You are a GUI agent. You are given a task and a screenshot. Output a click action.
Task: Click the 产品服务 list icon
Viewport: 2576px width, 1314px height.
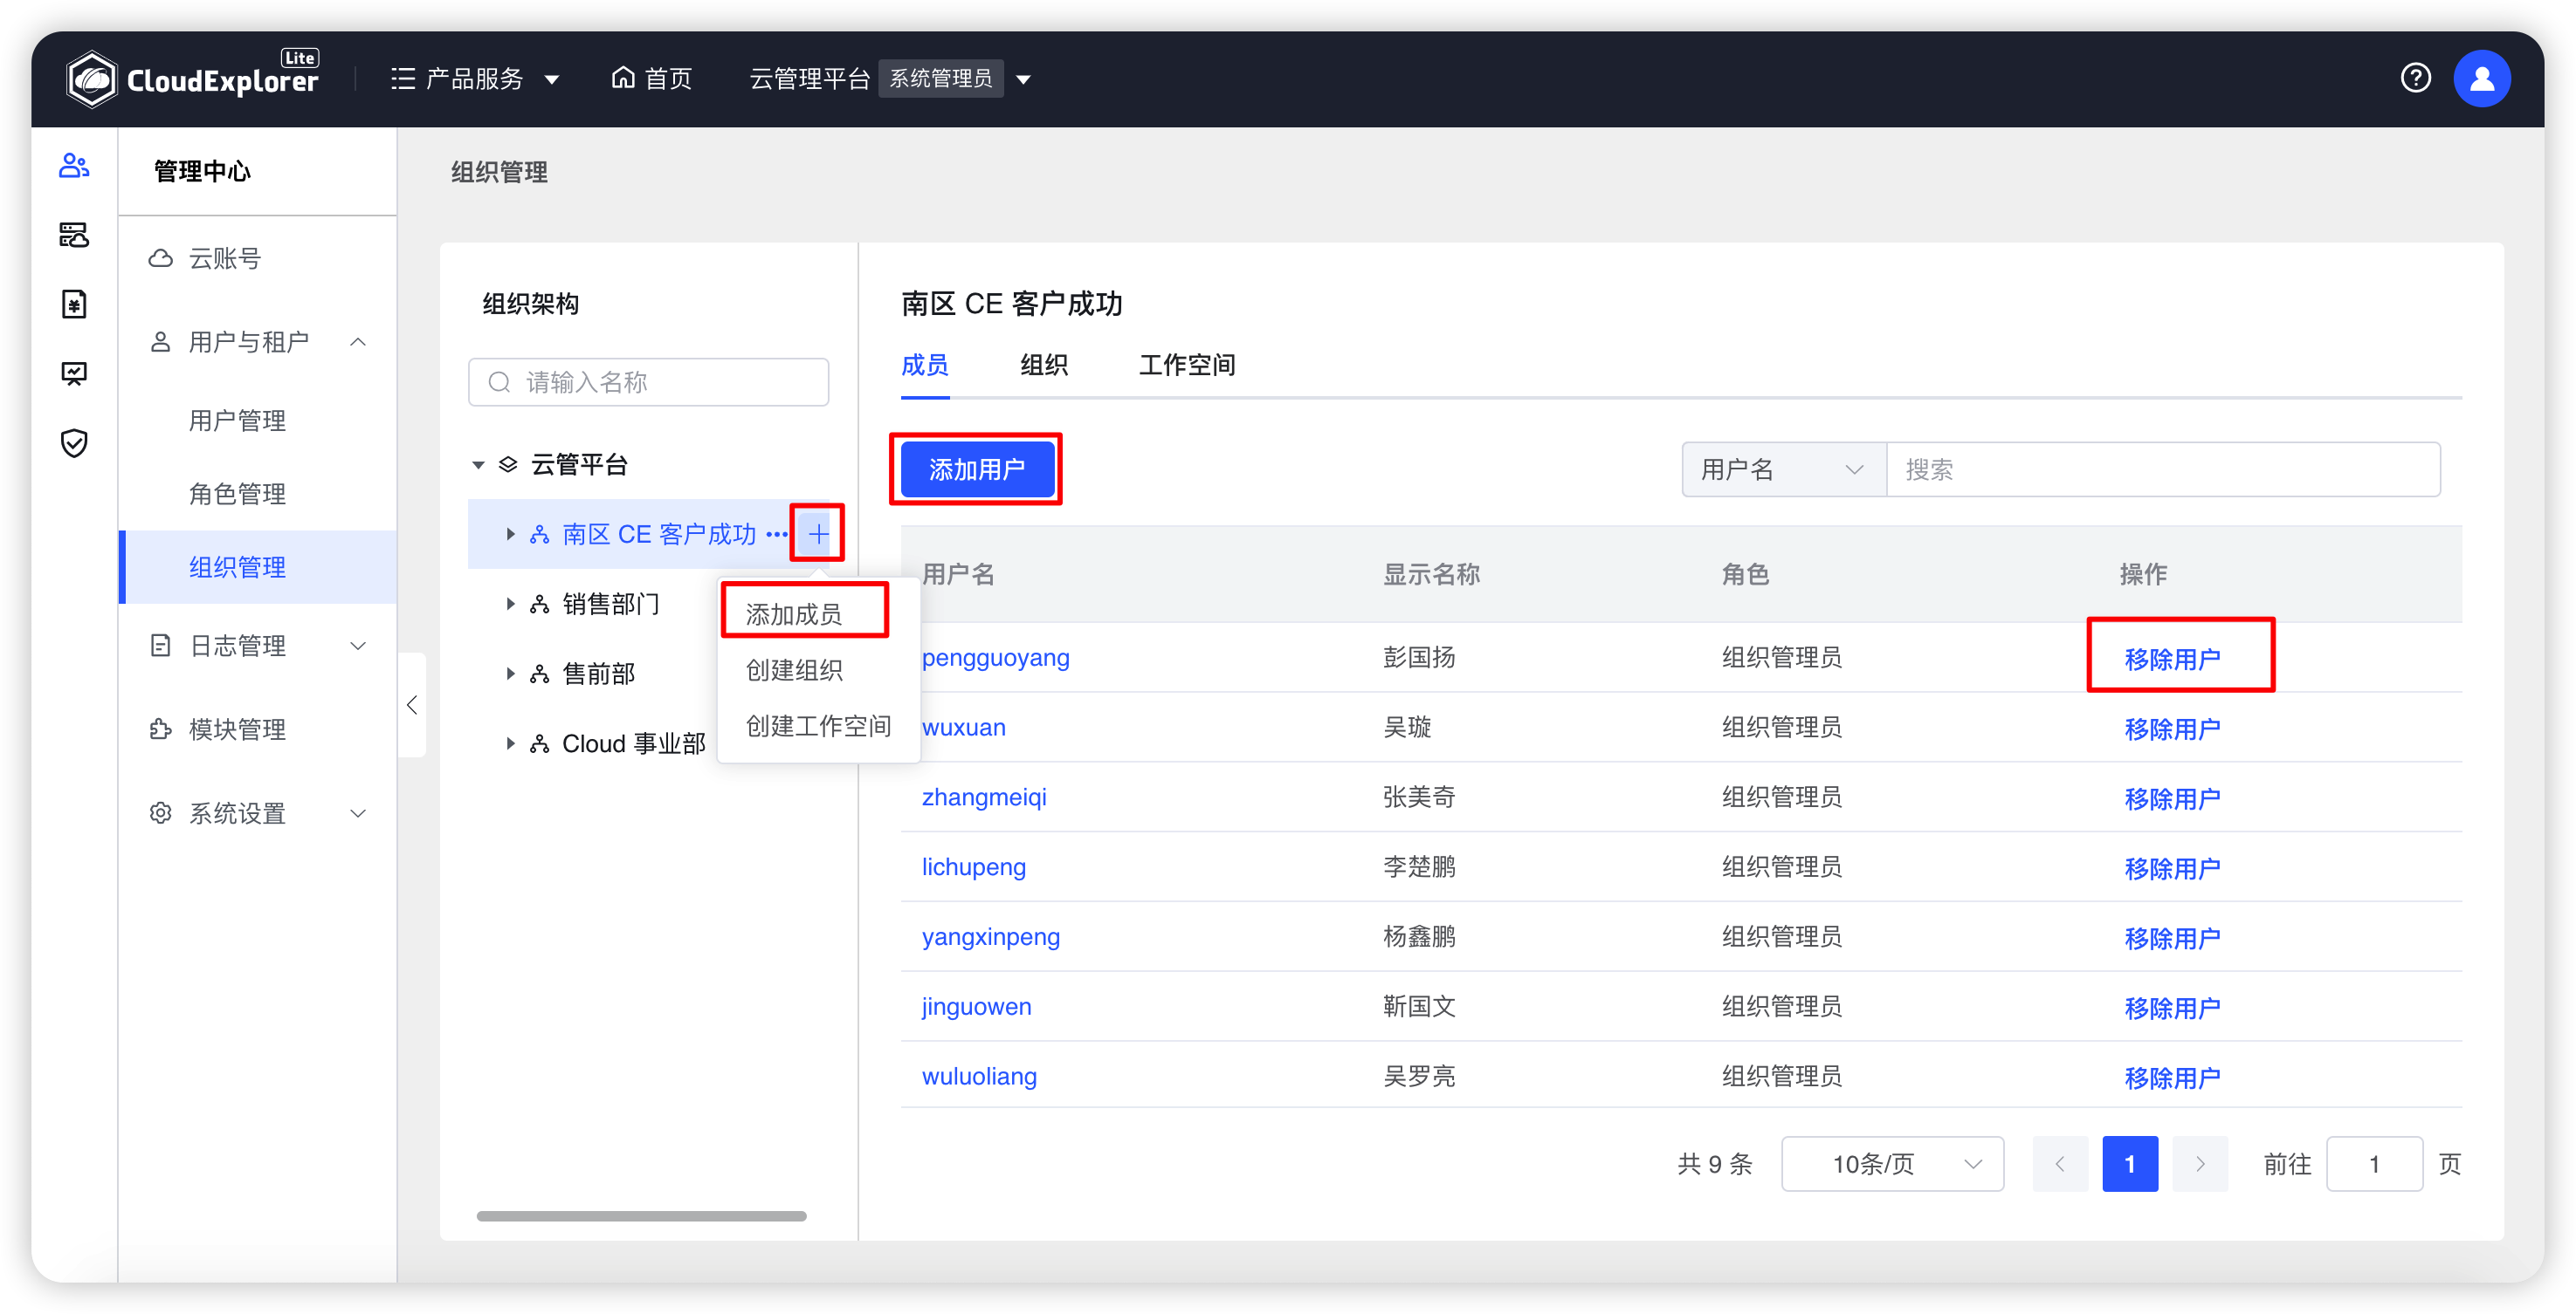pos(403,79)
